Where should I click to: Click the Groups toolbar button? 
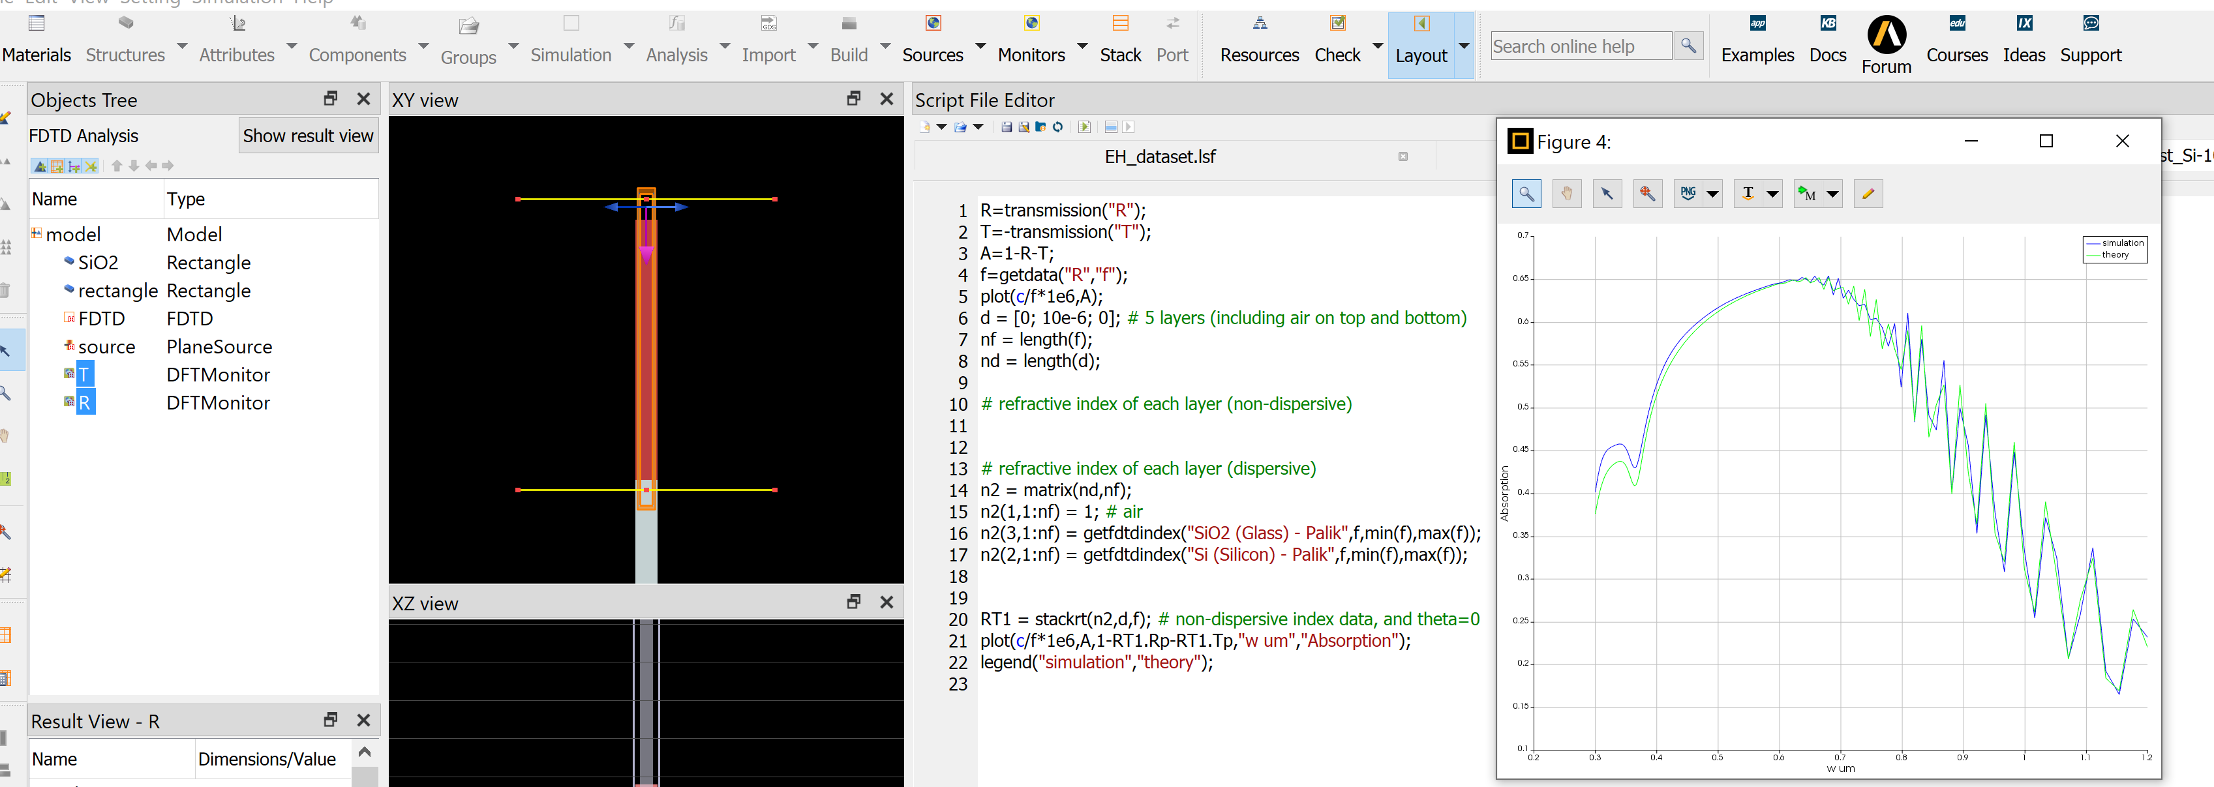click(x=468, y=43)
